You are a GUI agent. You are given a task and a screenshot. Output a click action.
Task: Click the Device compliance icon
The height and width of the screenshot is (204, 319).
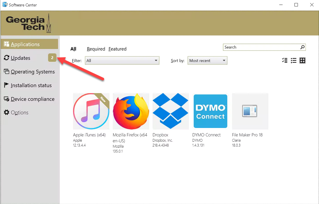(7, 99)
